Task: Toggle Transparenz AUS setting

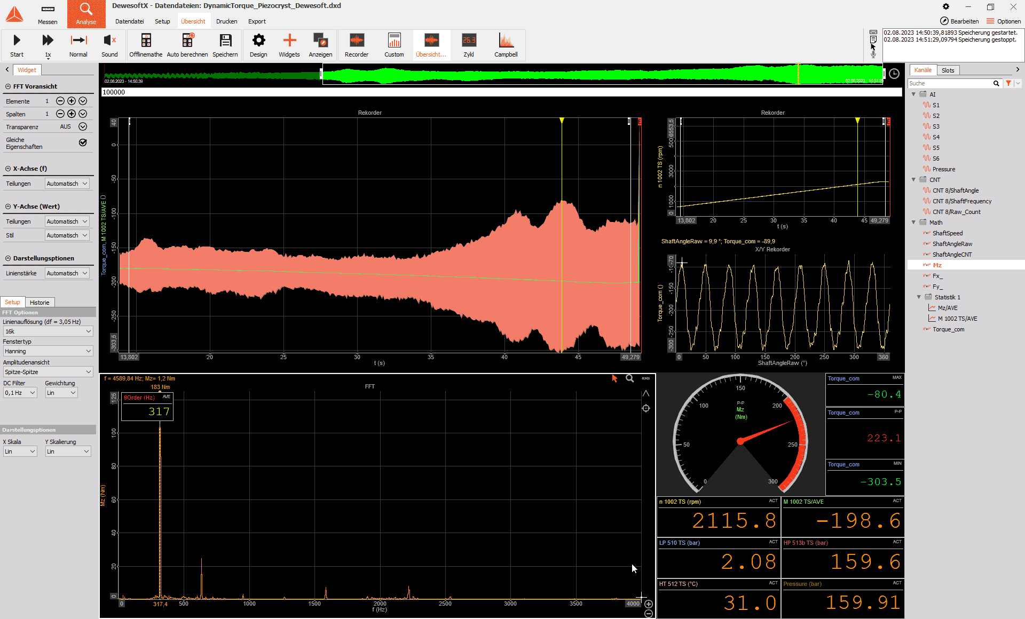Action: tap(83, 126)
